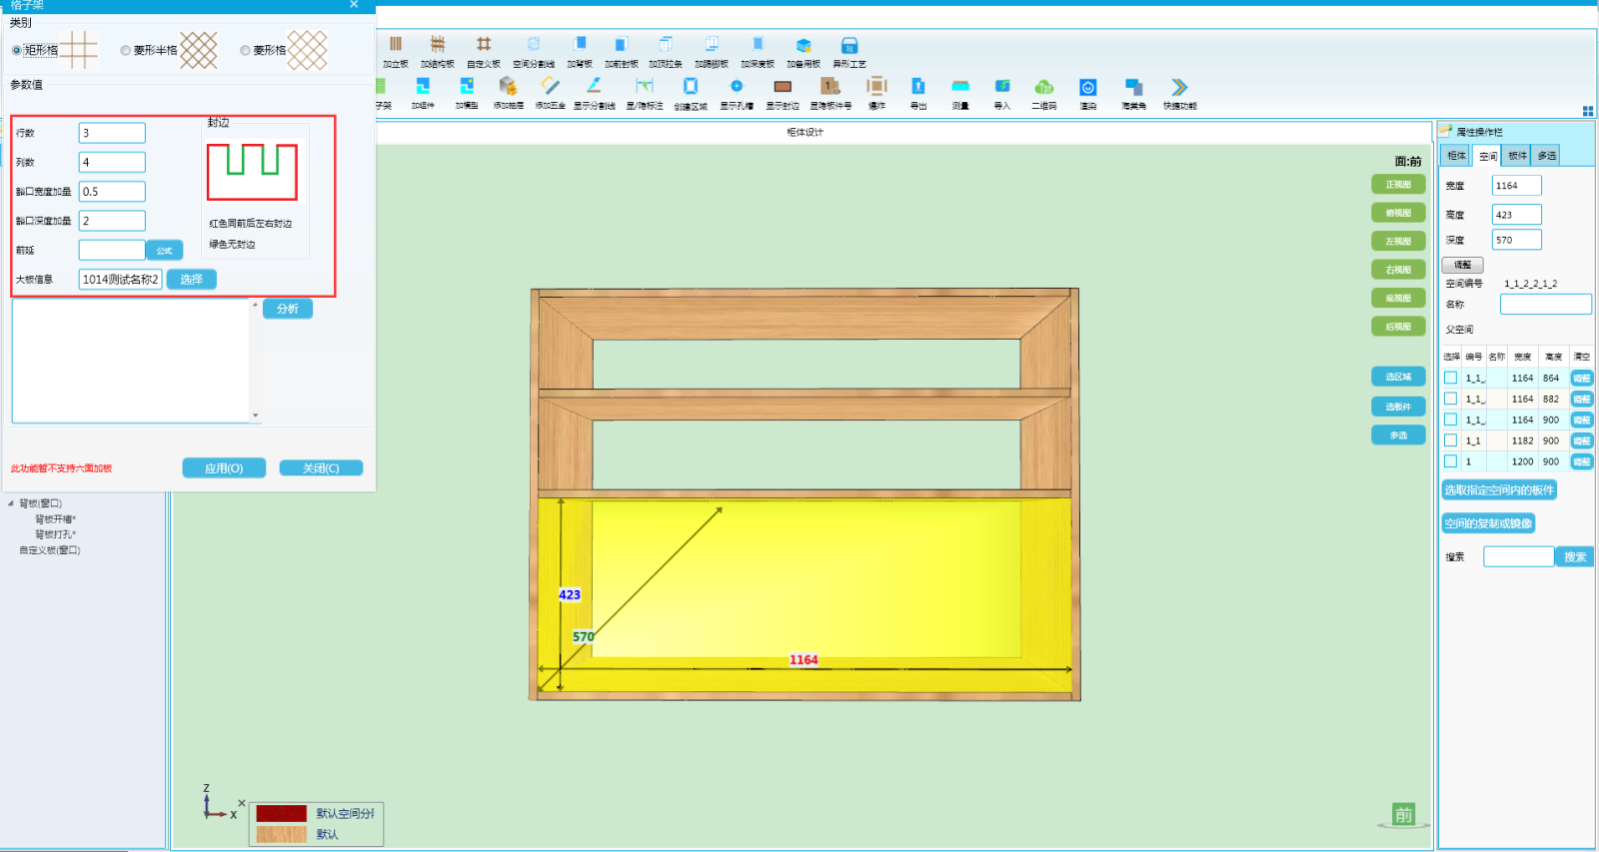This screenshot has width=1599, height=852.
Task: Click the 二维码 (QR code) icon
Action: tap(1043, 87)
